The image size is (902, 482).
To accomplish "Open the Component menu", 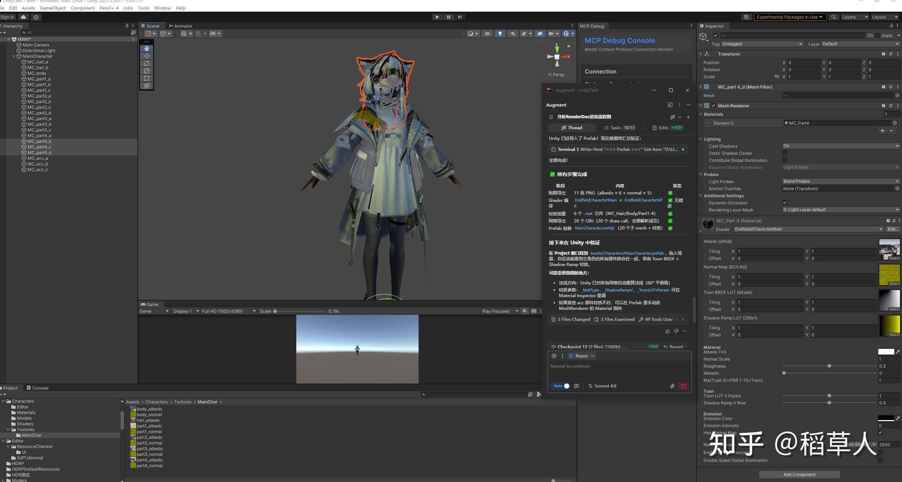I will click(x=82, y=8).
